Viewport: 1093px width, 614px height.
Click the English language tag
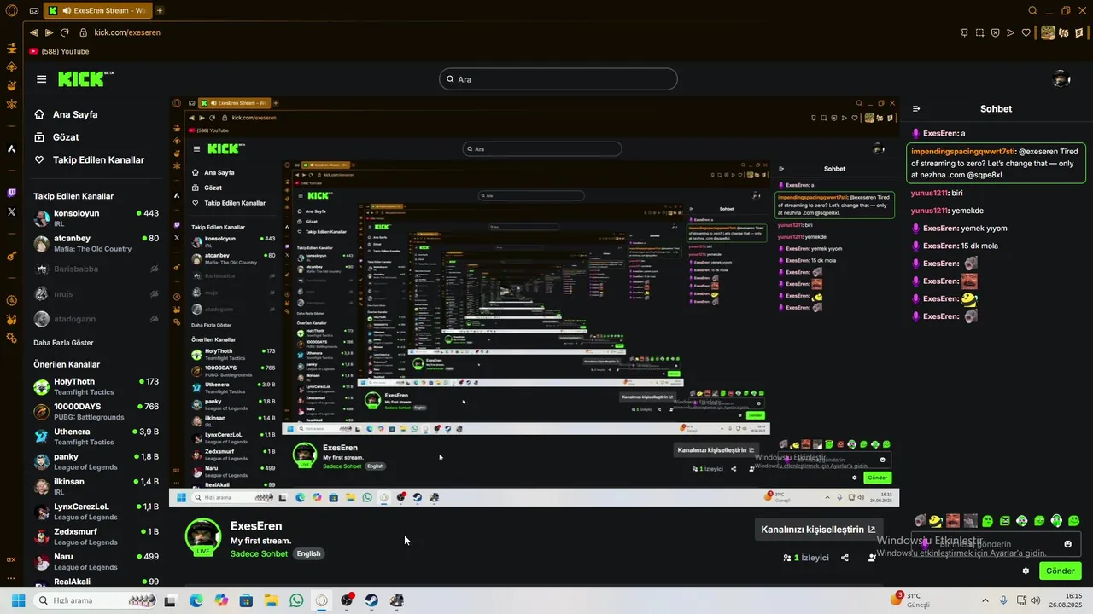308,553
